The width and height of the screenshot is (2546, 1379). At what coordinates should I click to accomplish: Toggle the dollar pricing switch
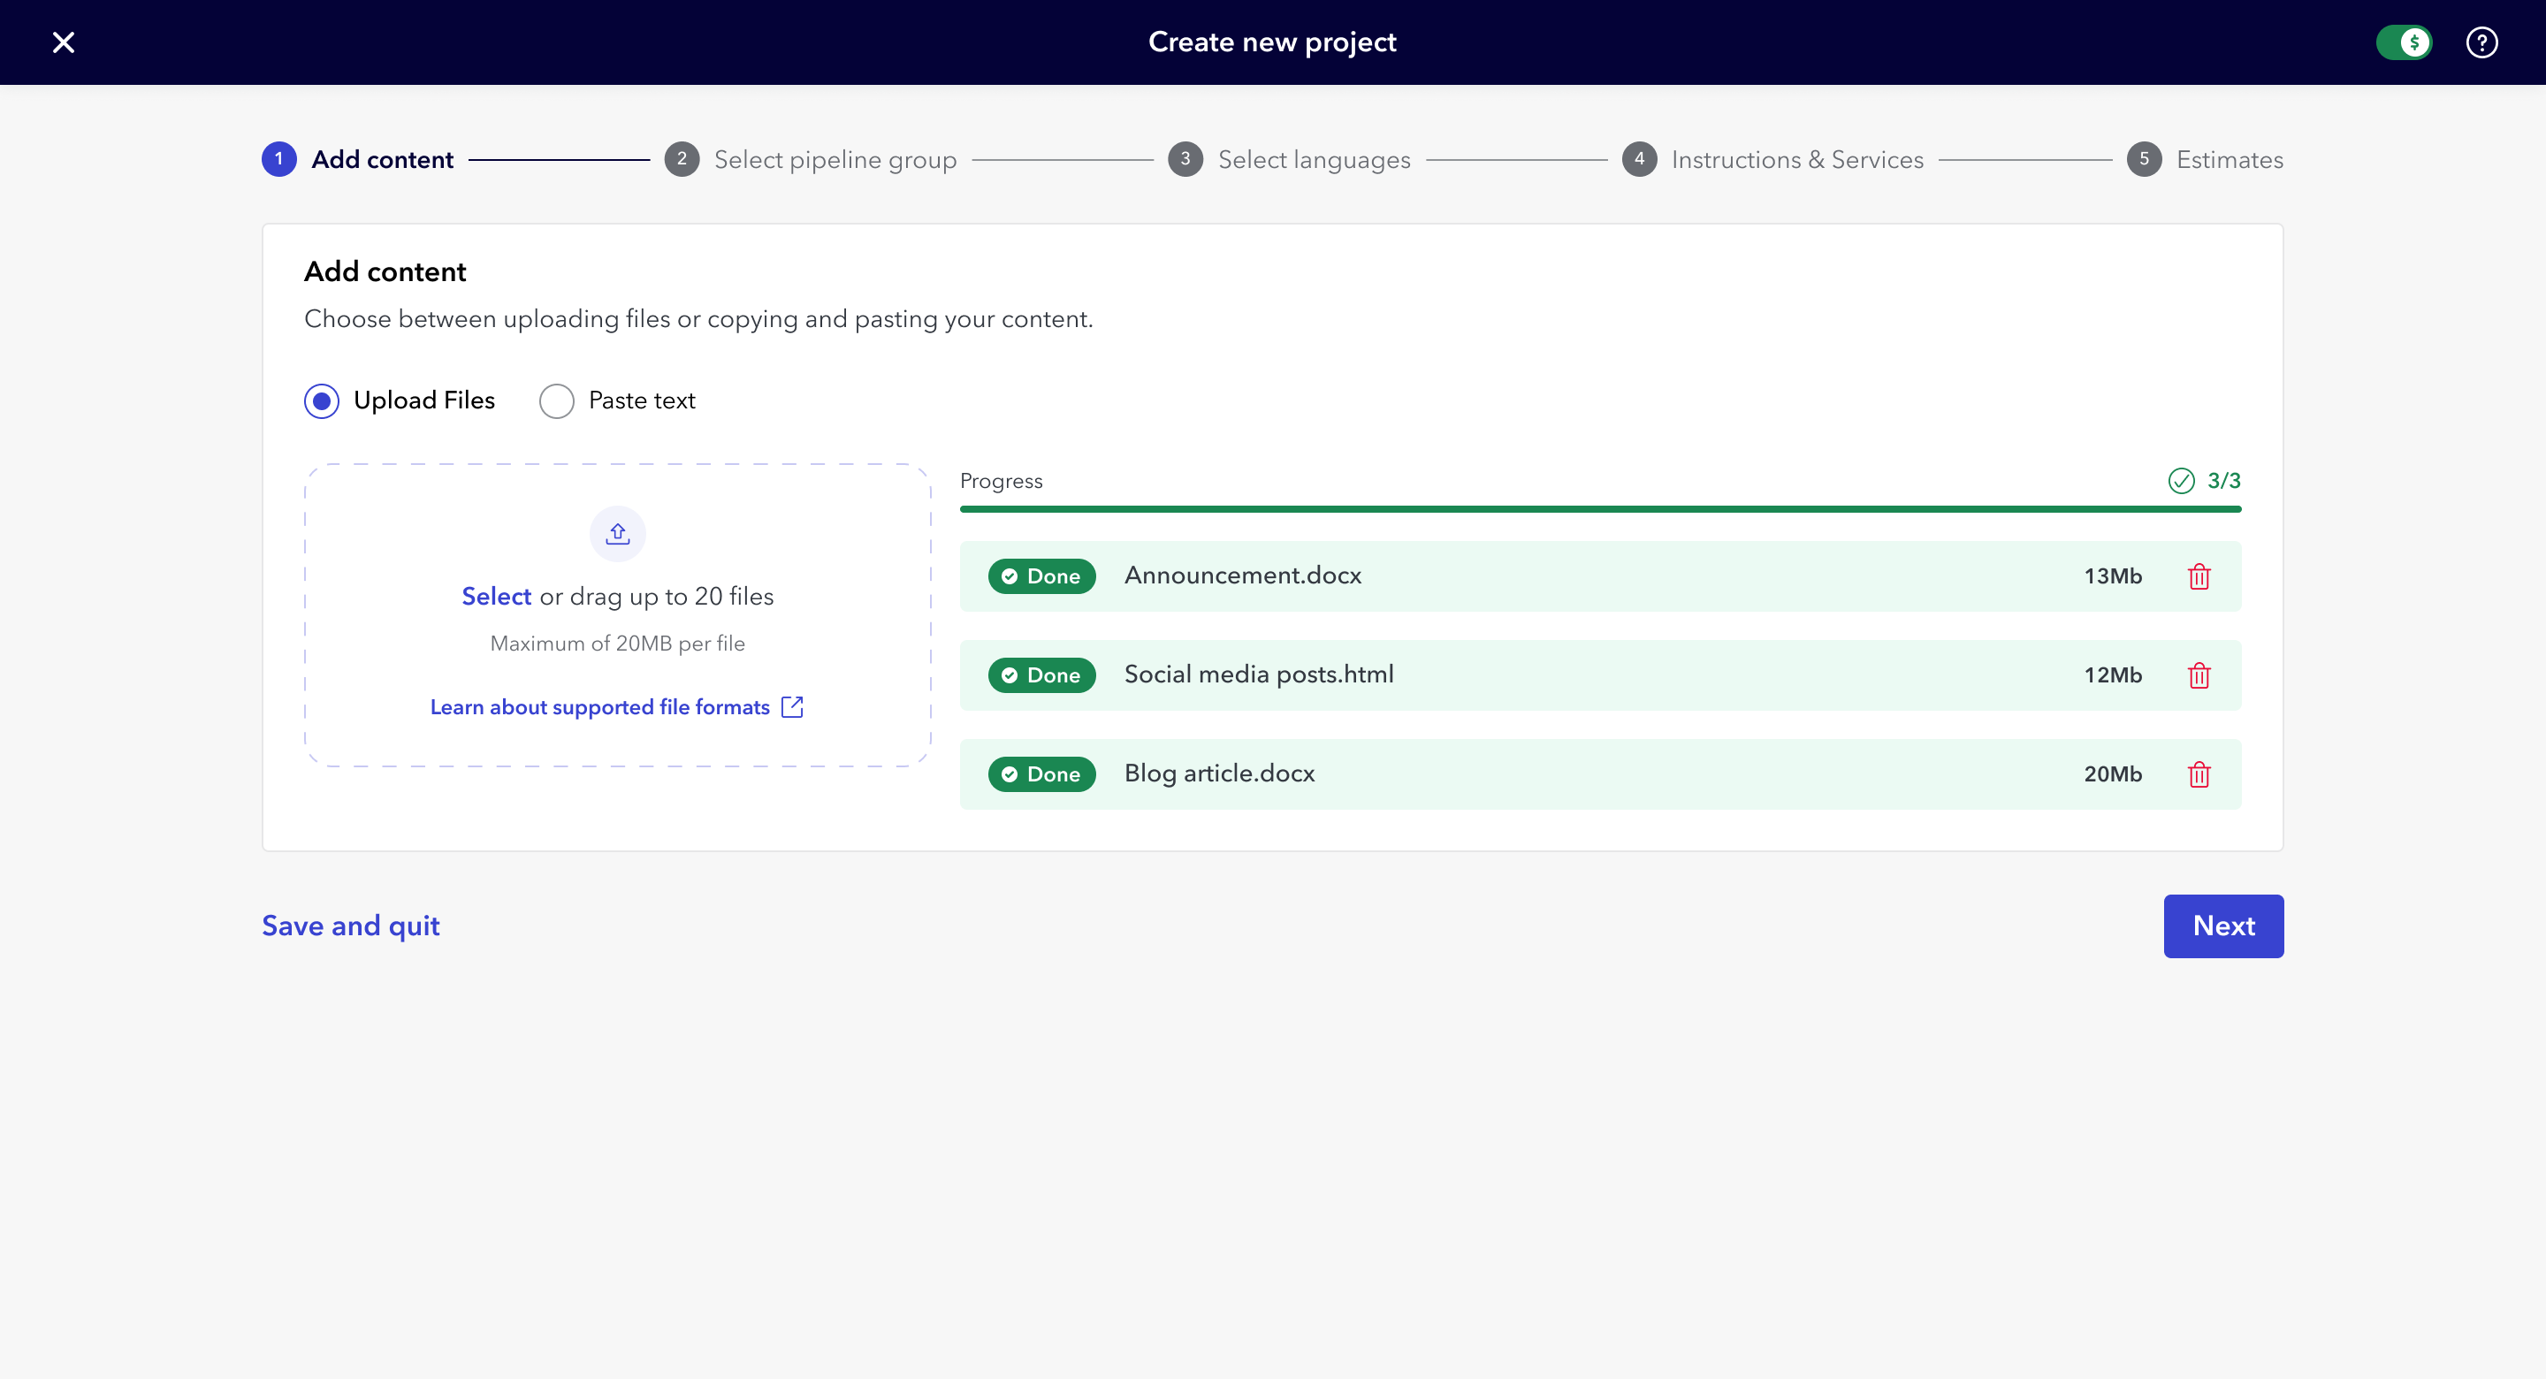tap(2403, 42)
